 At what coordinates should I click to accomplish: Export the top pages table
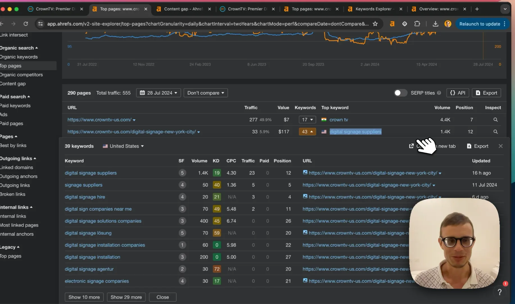pyautogui.click(x=486, y=93)
